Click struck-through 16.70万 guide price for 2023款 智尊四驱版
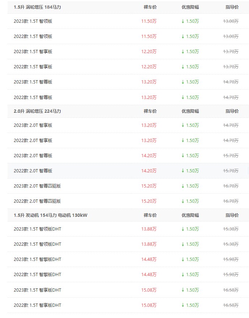The image size is (249, 318). (x=231, y=186)
